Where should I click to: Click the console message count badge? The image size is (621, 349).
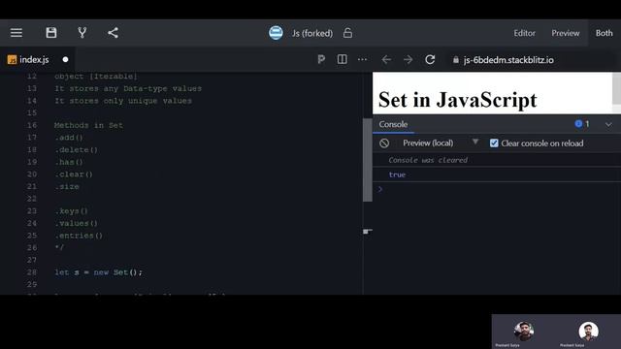pyautogui.click(x=582, y=124)
